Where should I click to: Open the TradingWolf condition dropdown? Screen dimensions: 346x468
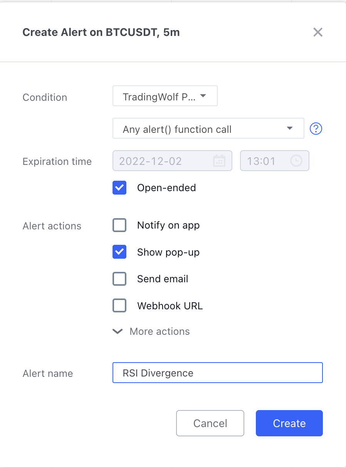(165, 96)
